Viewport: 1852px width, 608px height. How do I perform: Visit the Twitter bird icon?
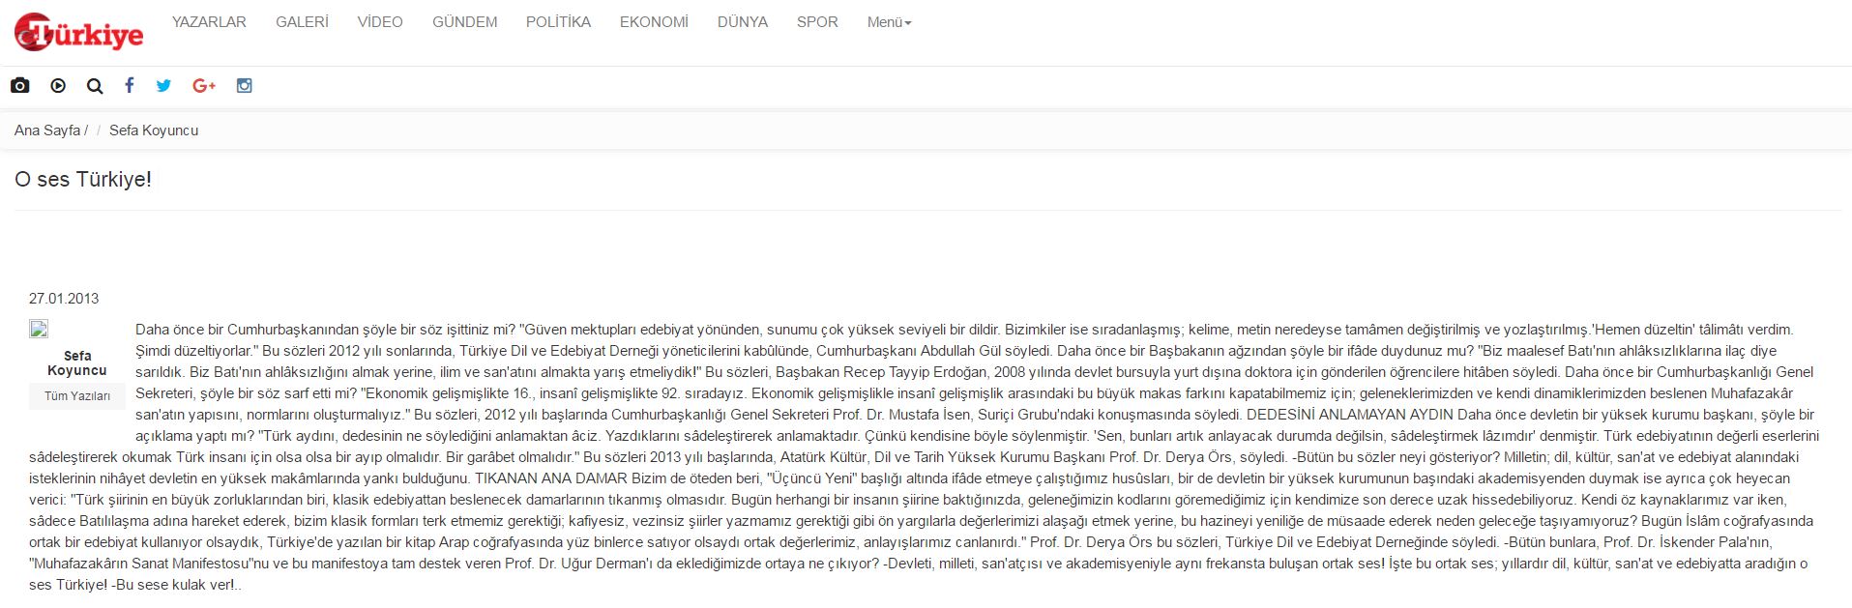[x=163, y=86]
